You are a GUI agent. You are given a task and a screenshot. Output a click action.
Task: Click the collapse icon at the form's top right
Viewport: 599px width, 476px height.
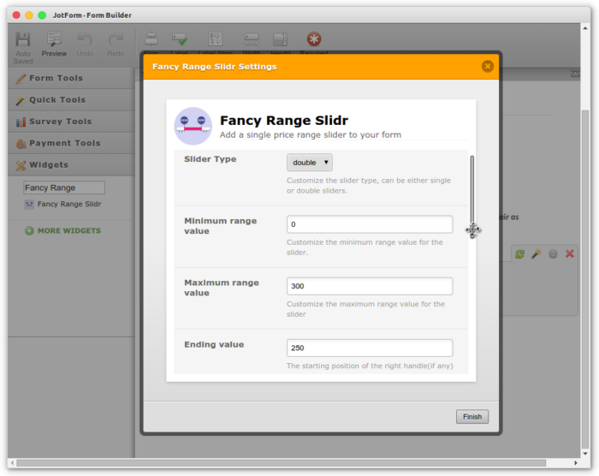575,74
